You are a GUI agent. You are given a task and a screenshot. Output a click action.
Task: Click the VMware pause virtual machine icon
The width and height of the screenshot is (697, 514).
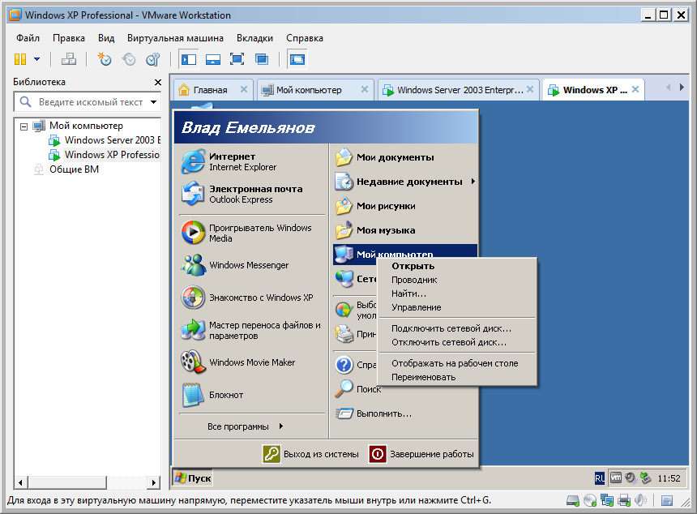pos(20,59)
